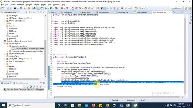Open the Window menu
Screen dimensions: 193x108
(56, 5)
